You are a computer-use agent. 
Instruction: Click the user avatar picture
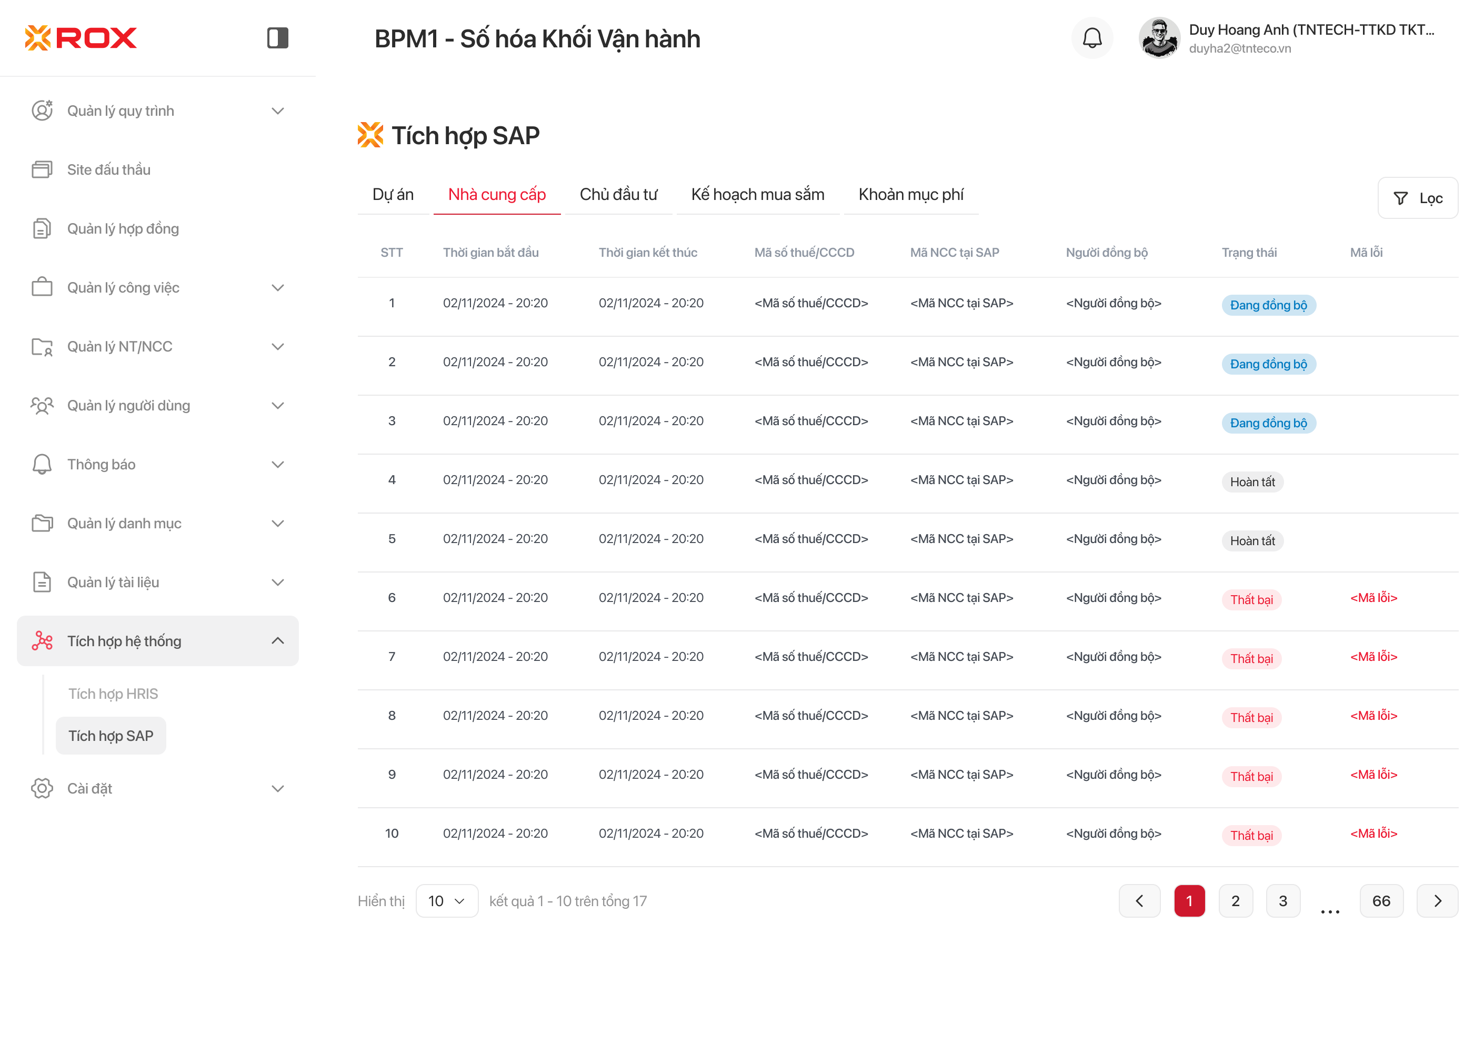tap(1159, 38)
